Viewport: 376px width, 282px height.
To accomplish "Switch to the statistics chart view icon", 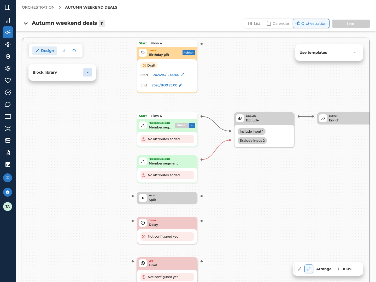I will [x=63, y=51].
